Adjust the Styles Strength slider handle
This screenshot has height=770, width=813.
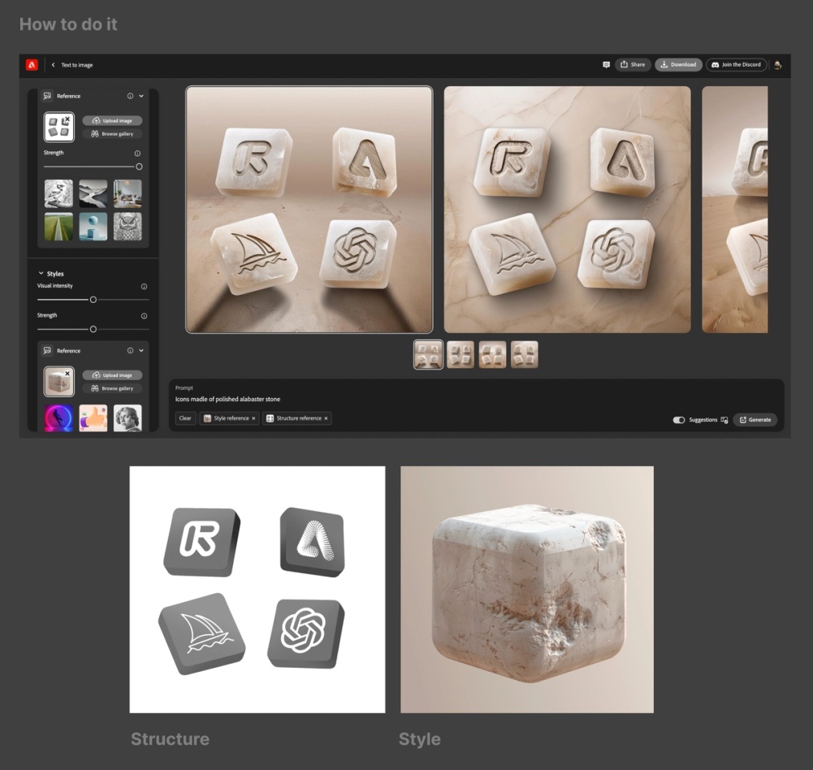pyautogui.click(x=93, y=329)
